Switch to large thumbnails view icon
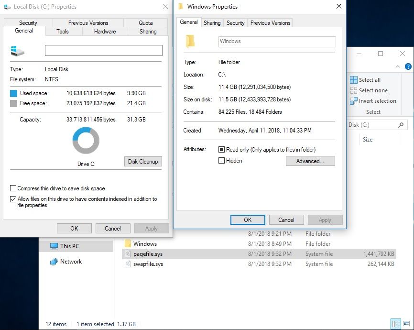This screenshot has height=330, width=414. [406, 324]
